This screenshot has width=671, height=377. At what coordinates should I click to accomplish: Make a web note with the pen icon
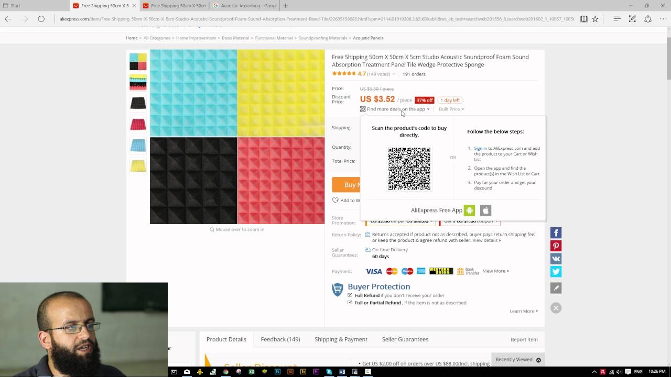[x=632, y=19]
